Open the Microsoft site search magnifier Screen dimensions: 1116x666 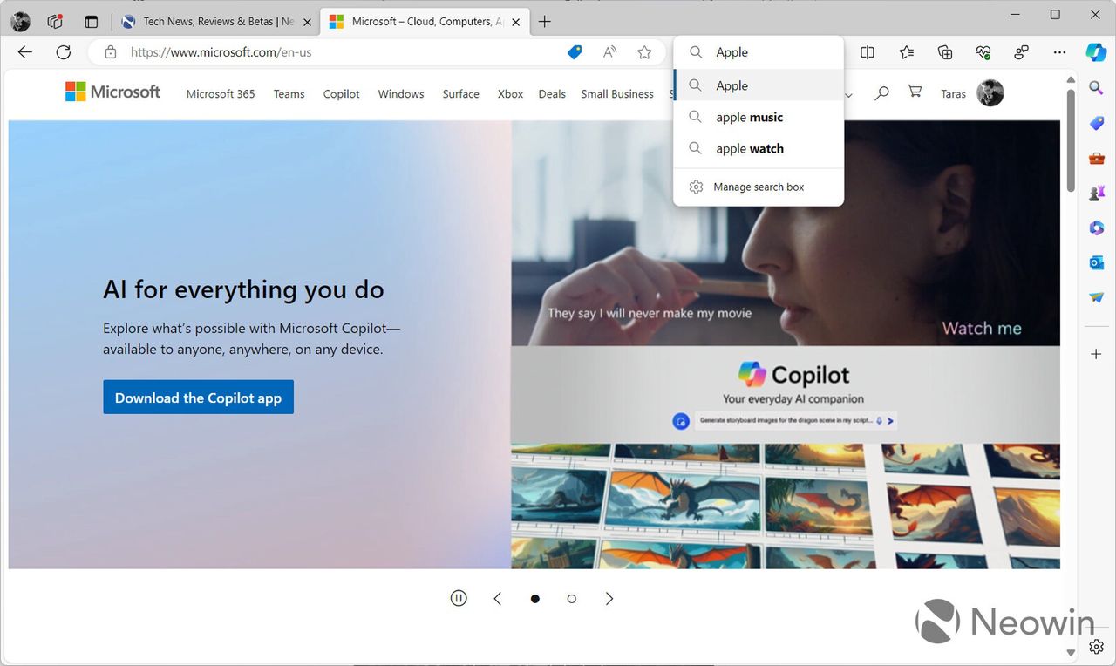(881, 92)
